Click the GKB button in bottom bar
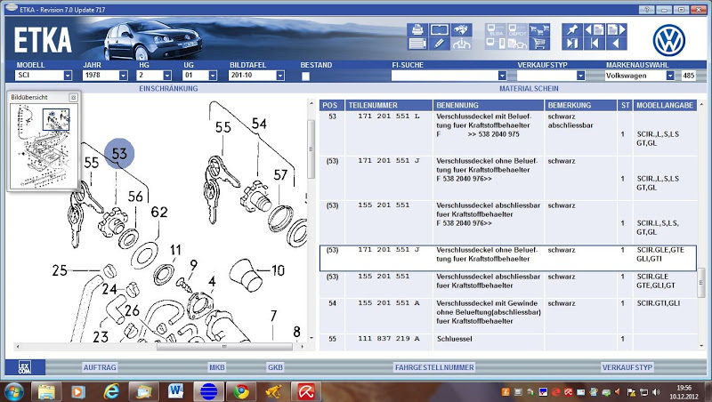 (x=275, y=366)
